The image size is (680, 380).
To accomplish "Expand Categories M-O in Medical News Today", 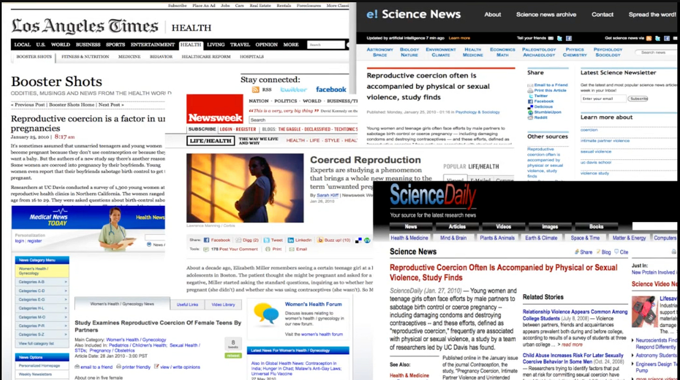I will click(42, 317).
